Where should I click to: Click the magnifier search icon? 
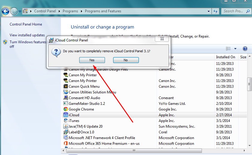(248, 11)
